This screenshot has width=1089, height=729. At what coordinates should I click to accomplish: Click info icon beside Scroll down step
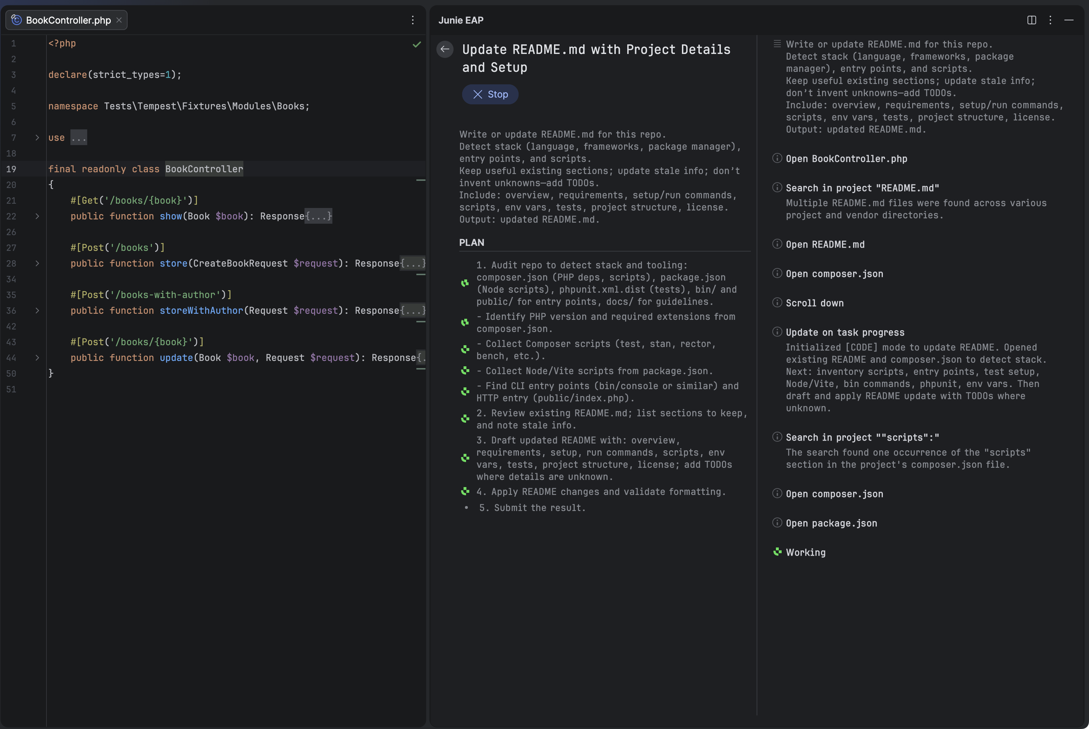(x=777, y=303)
